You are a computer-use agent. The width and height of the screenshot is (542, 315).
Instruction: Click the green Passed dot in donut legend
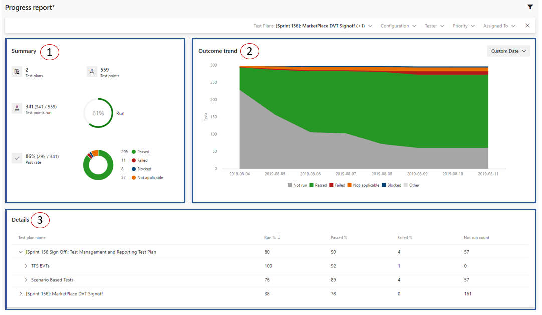click(x=134, y=151)
